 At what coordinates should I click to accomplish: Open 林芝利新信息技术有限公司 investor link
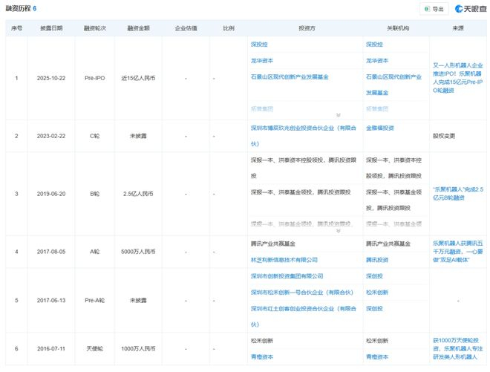pyautogui.click(x=284, y=260)
